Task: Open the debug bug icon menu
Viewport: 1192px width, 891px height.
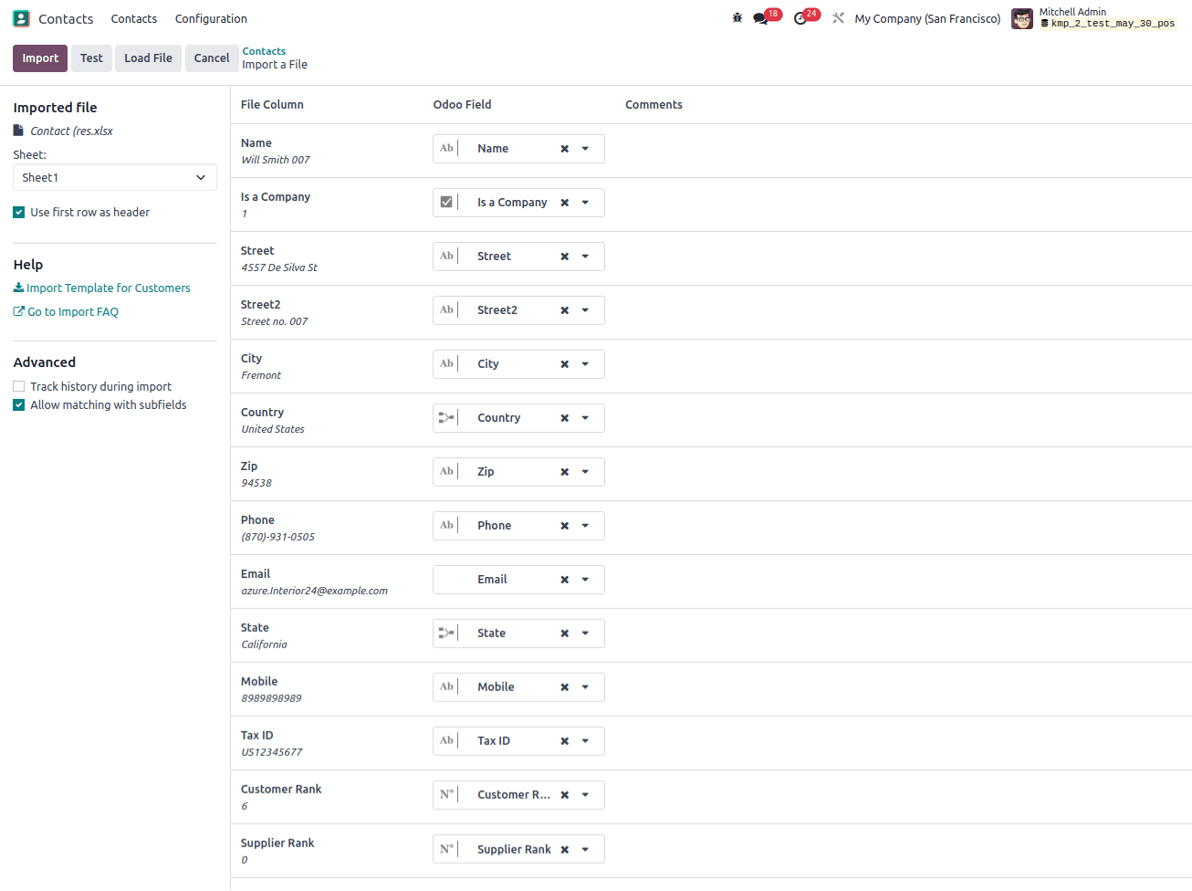Action: [x=737, y=18]
